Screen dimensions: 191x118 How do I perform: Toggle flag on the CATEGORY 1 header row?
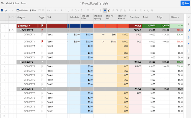click(42, 30)
